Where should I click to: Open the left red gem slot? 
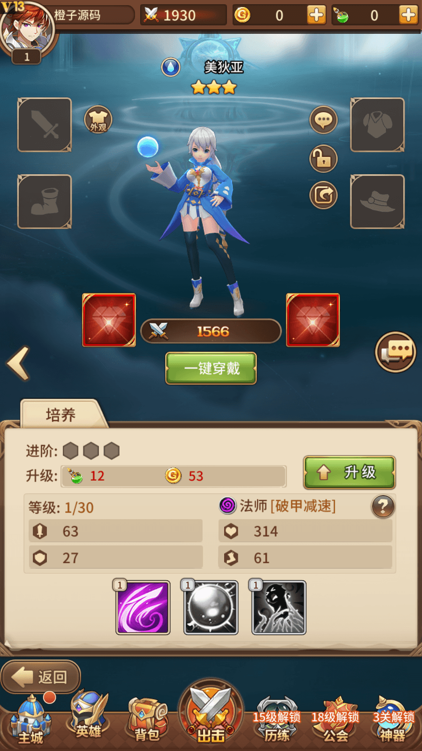109,320
